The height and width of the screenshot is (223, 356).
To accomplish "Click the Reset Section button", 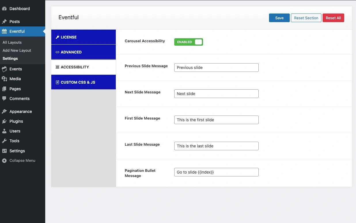I will [306, 18].
